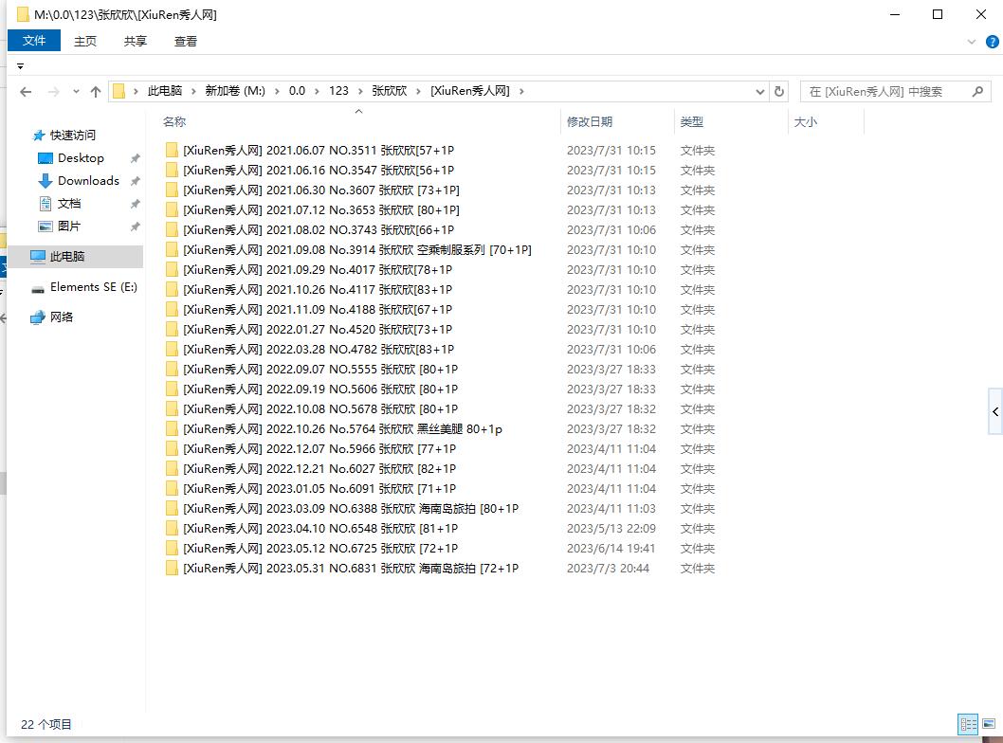Select the folder icon of NO.3547 张欣欣[56+1P
Image resolution: width=1003 pixels, height=743 pixels.
click(172, 170)
